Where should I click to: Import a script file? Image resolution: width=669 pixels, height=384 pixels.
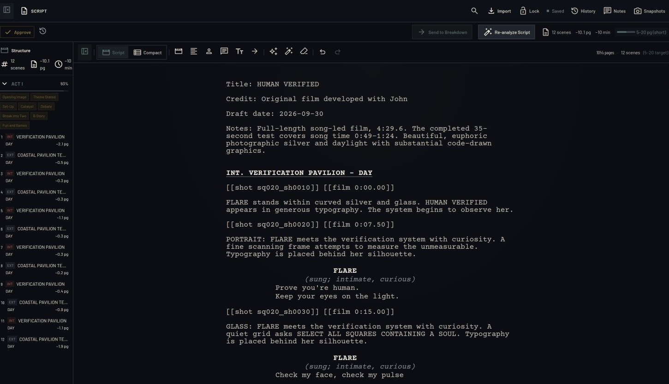[500, 11]
